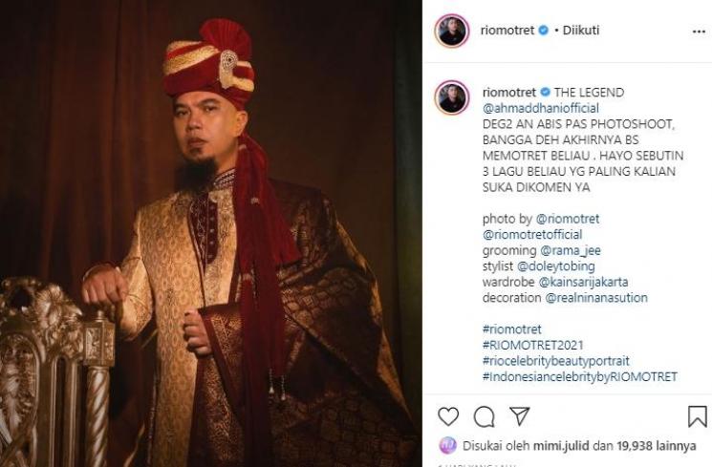Open riomotret avatar beside caption
Viewport: 712px width, 467px height.
click(452, 97)
